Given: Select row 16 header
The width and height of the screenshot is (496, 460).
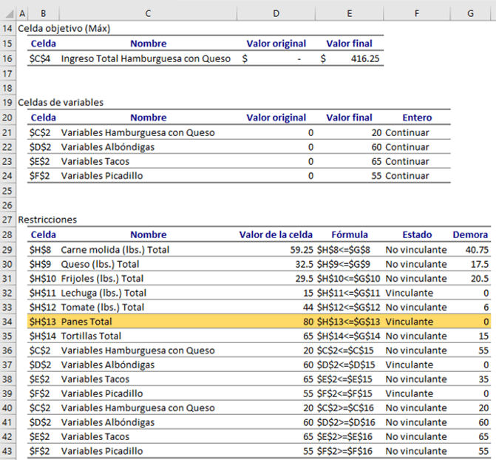Looking at the screenshot, I should pos(7,58).
